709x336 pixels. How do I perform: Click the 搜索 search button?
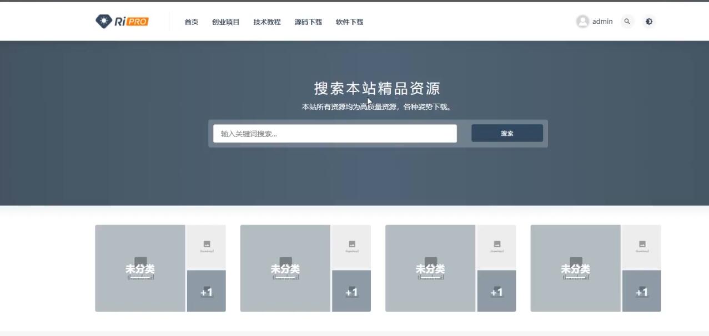pyautogui.click(x=506, y=133)
